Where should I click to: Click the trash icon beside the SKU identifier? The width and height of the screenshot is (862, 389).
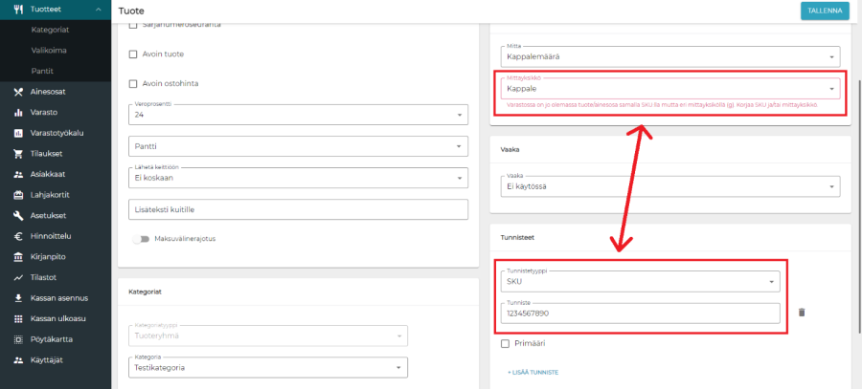coord(802,312)
